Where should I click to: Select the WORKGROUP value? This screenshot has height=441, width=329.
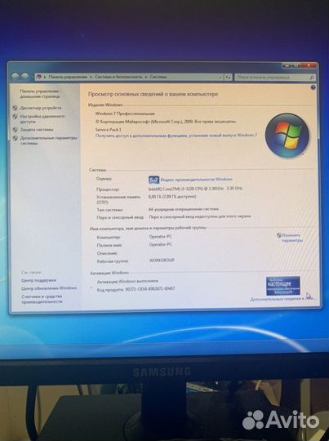click(x=162, y=261)
